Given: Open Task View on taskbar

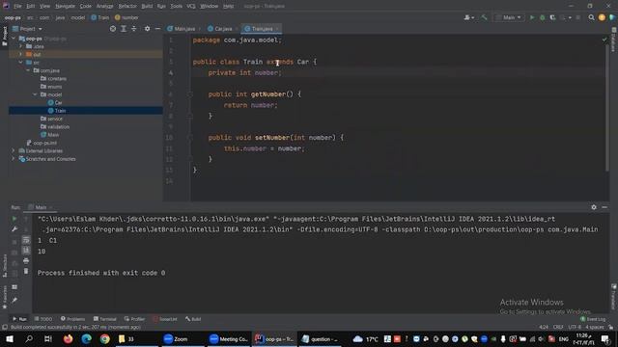Looking at the screenshot, I should click(48, 338).
